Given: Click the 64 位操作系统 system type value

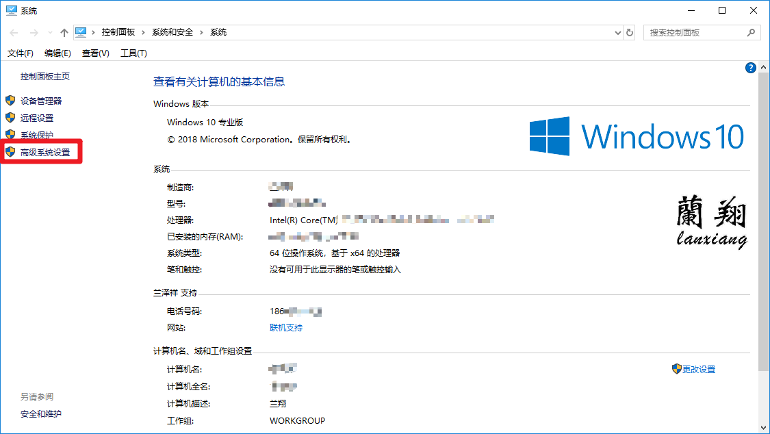Looking at the screenshot, I should [335, 253].
